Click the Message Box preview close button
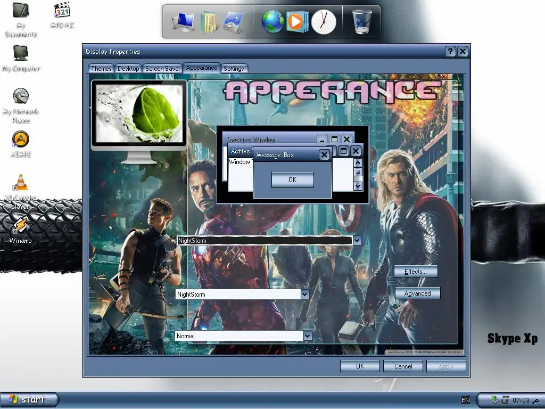The height and width of the screenshot is (409, 545). coord(324,155)
